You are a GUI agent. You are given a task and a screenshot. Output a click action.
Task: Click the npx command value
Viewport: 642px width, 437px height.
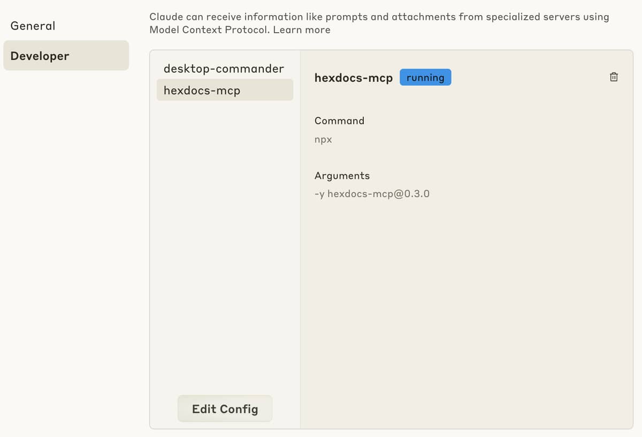pyautogui.click(x=323, y=139)
